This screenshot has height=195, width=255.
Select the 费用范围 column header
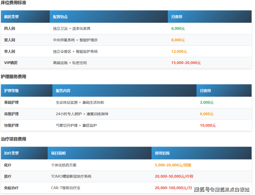click(x=162, y=153)
